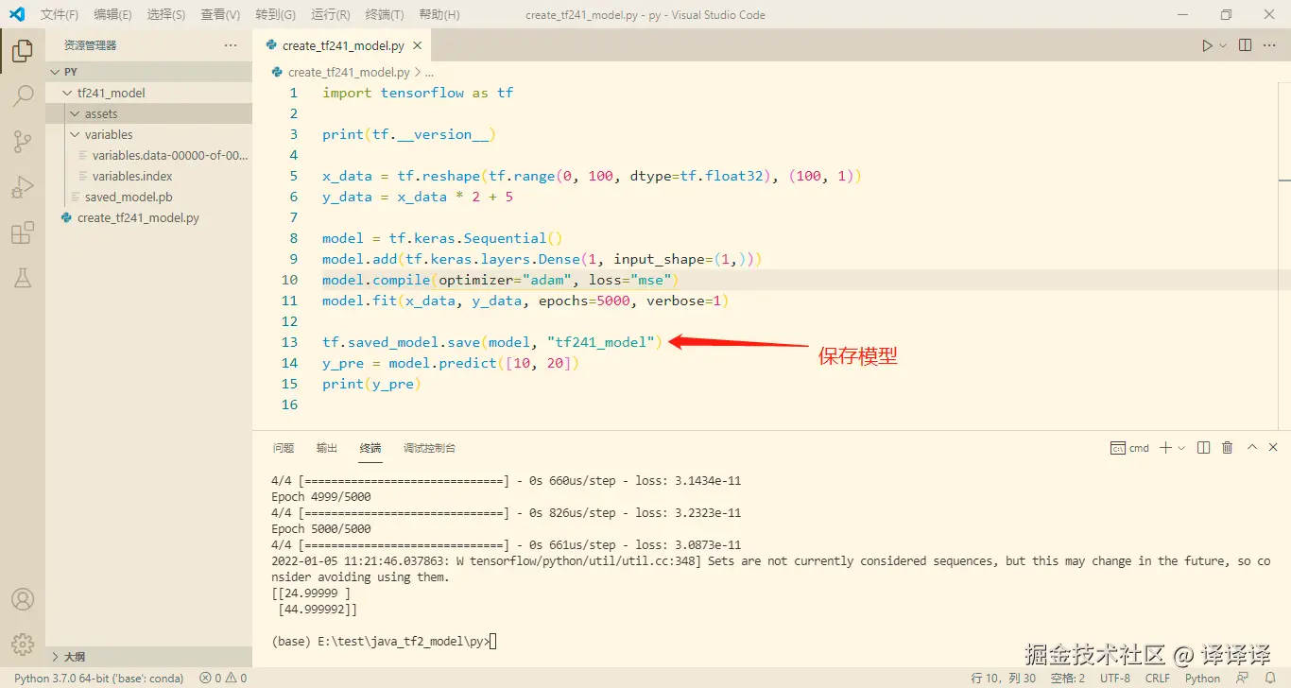Close the terminal panel
This screenshot has height=688, width=1291.
pyautogui.click(x=1273, y=448)
